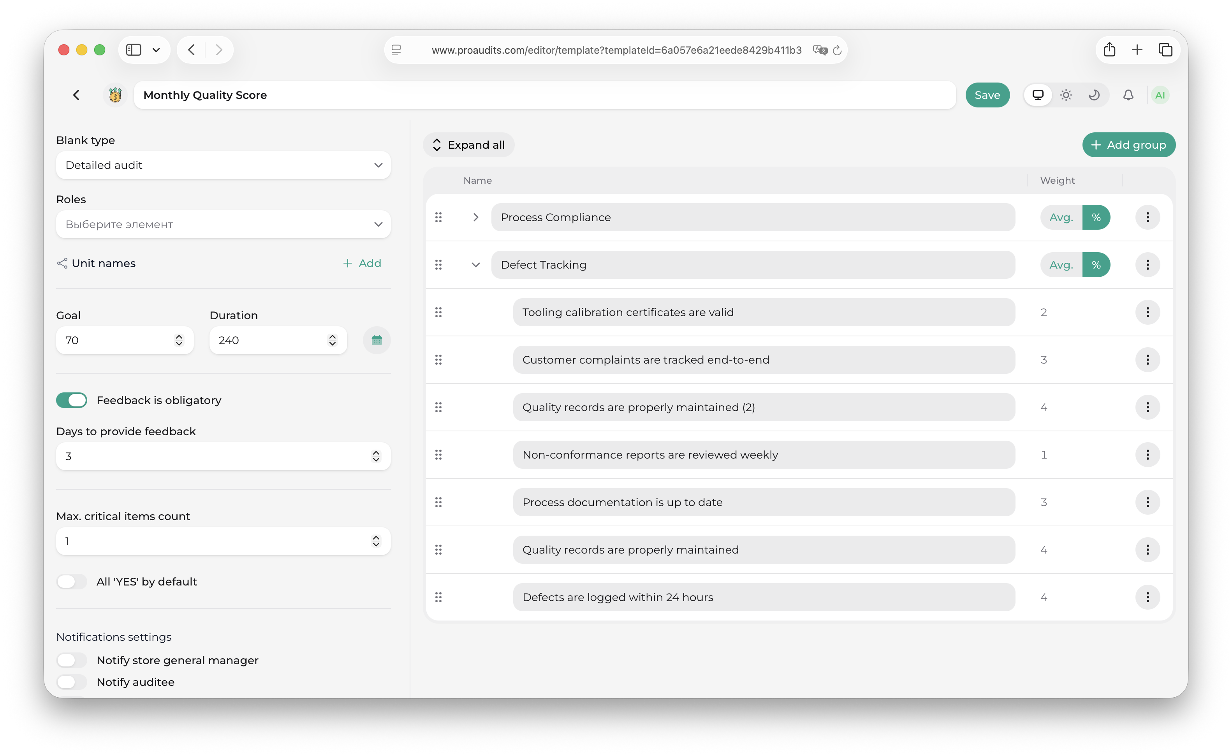
Task: Click the Max. critical items count stepper
Action: (376, 541)
